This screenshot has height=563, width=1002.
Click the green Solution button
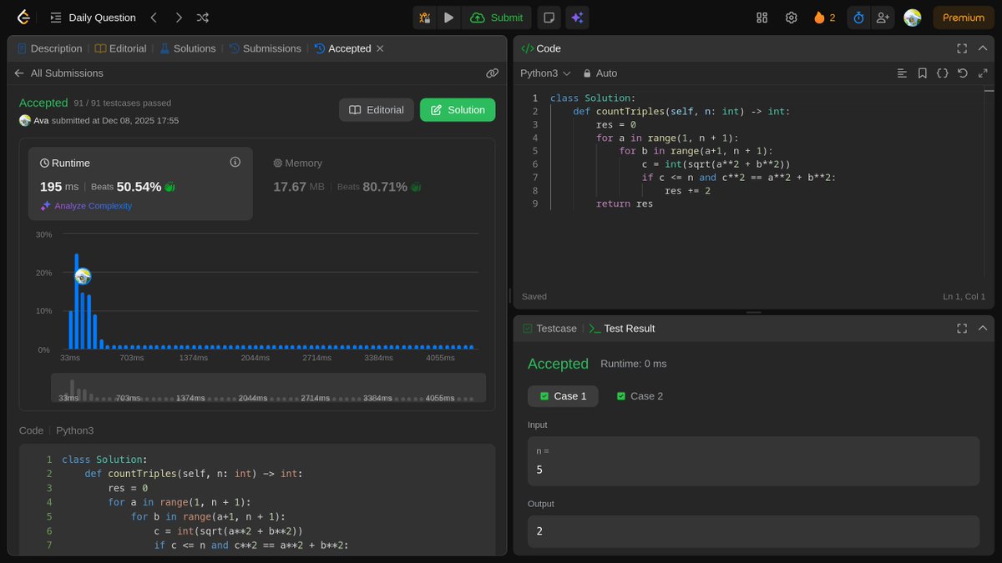click(x=458, y=110)
